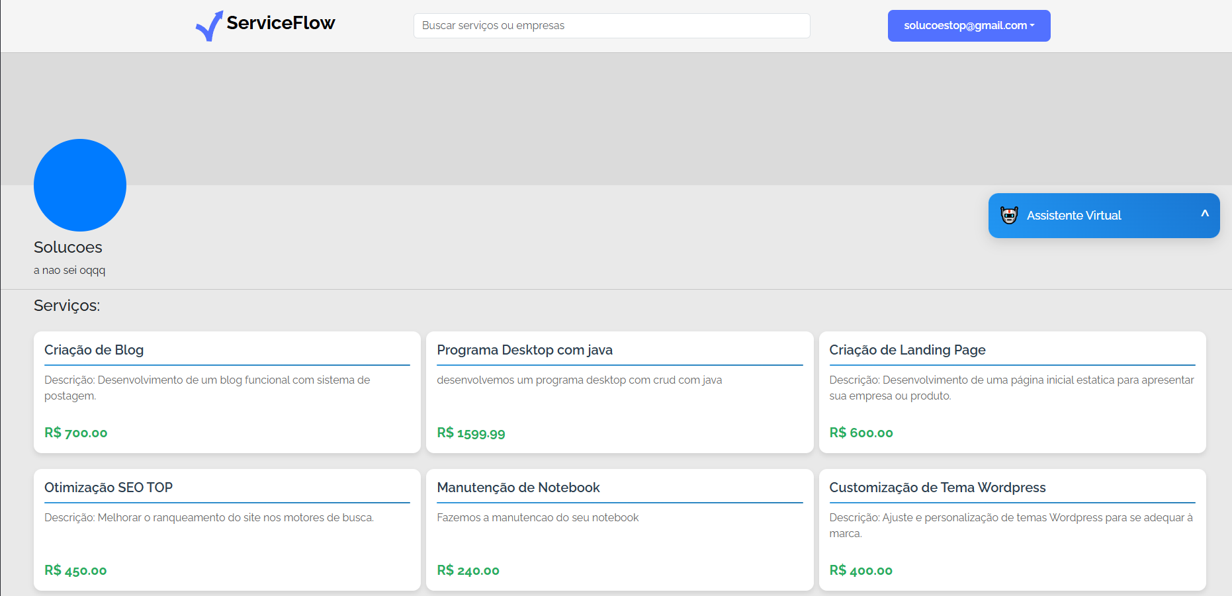Click the R$ 450.00 price
The width and height of the screenshot is (1232, 596).
click(x=75, y=570)
